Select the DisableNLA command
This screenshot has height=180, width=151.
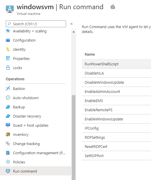tap(116, 73)
